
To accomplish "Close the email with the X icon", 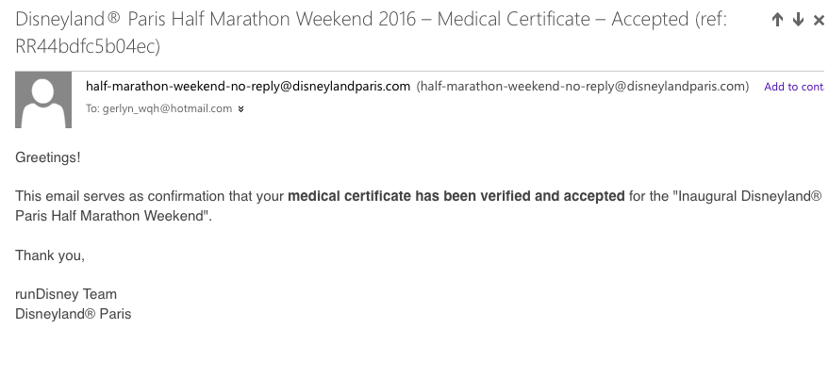I will coord(819,20).
